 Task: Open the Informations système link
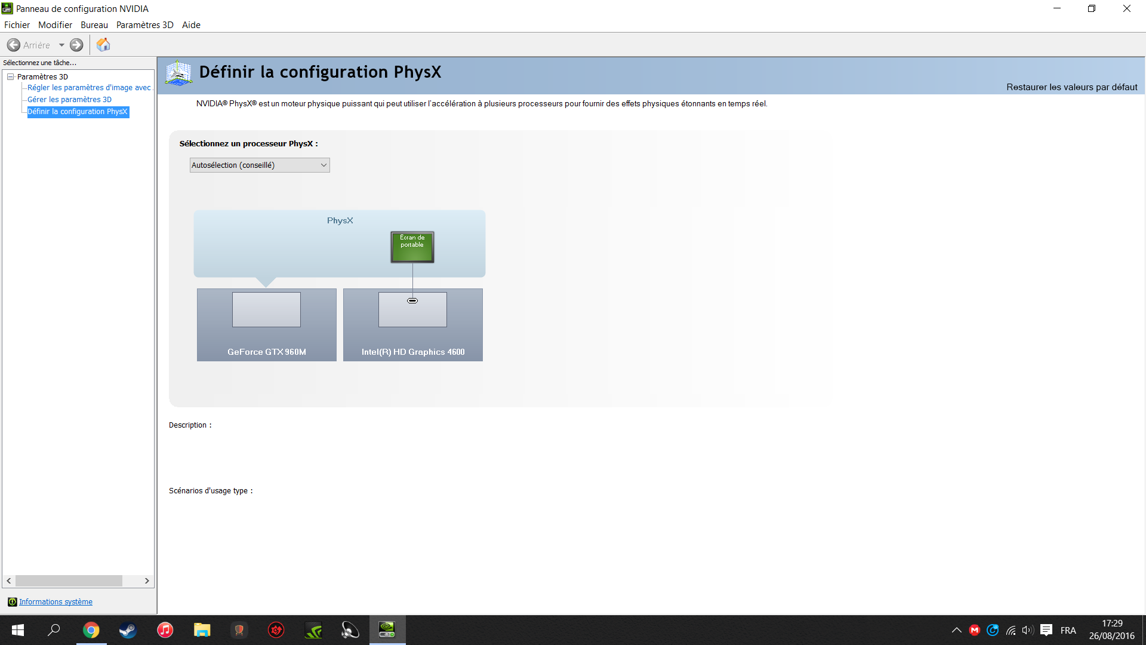click(56, 602)
